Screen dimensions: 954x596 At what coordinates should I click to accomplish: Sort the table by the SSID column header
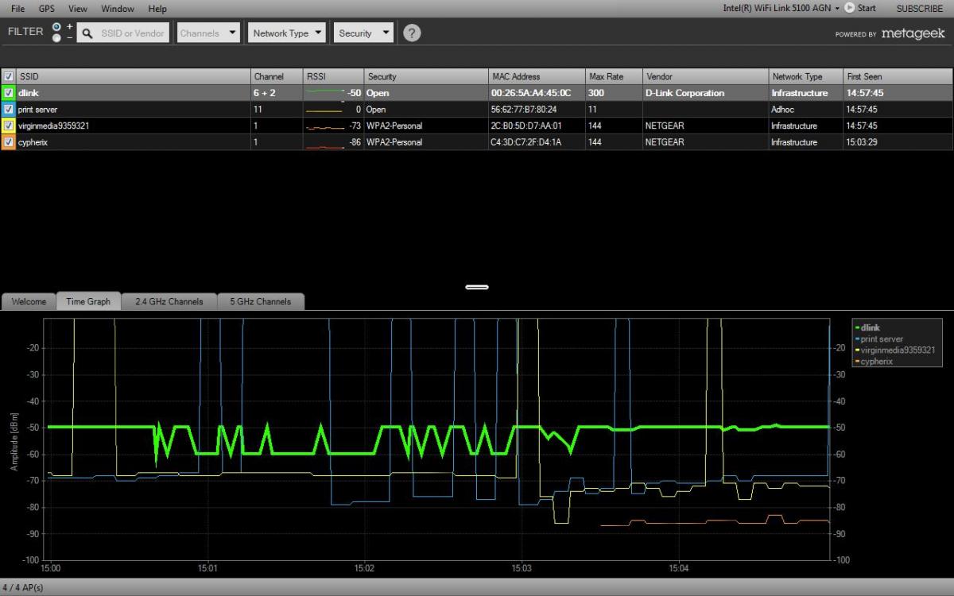[x=133, y=76]
